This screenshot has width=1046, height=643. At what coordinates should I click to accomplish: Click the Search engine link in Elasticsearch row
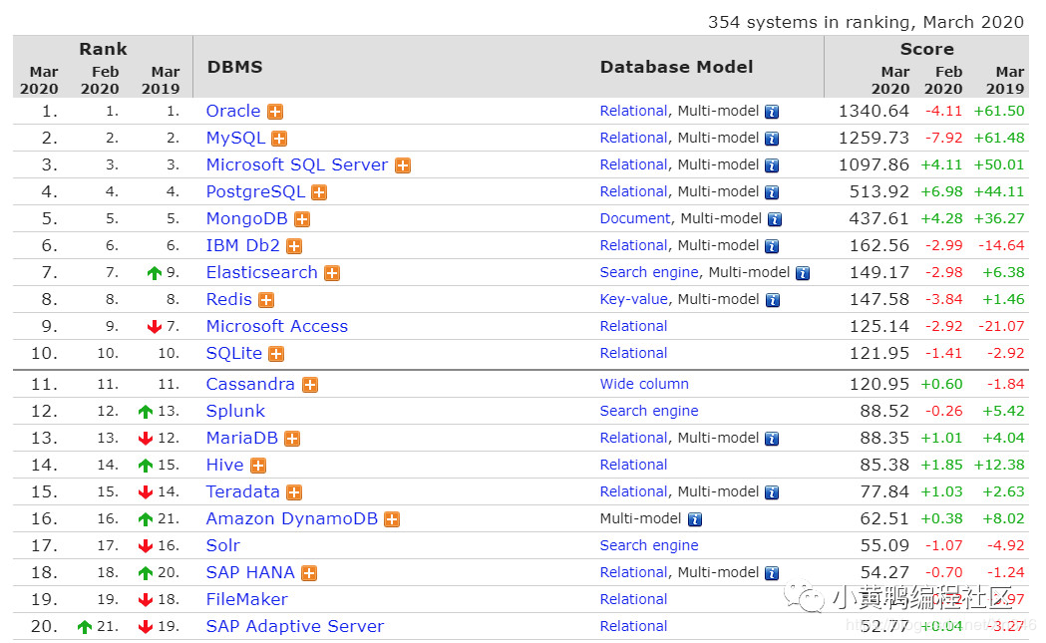point(649,272)
